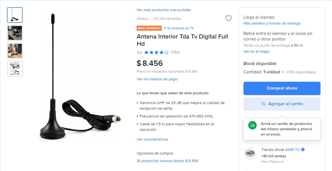Select the first antenna thumbnail
The width and height of the screenshot is (332, 171).
click(x=15, y=15)
